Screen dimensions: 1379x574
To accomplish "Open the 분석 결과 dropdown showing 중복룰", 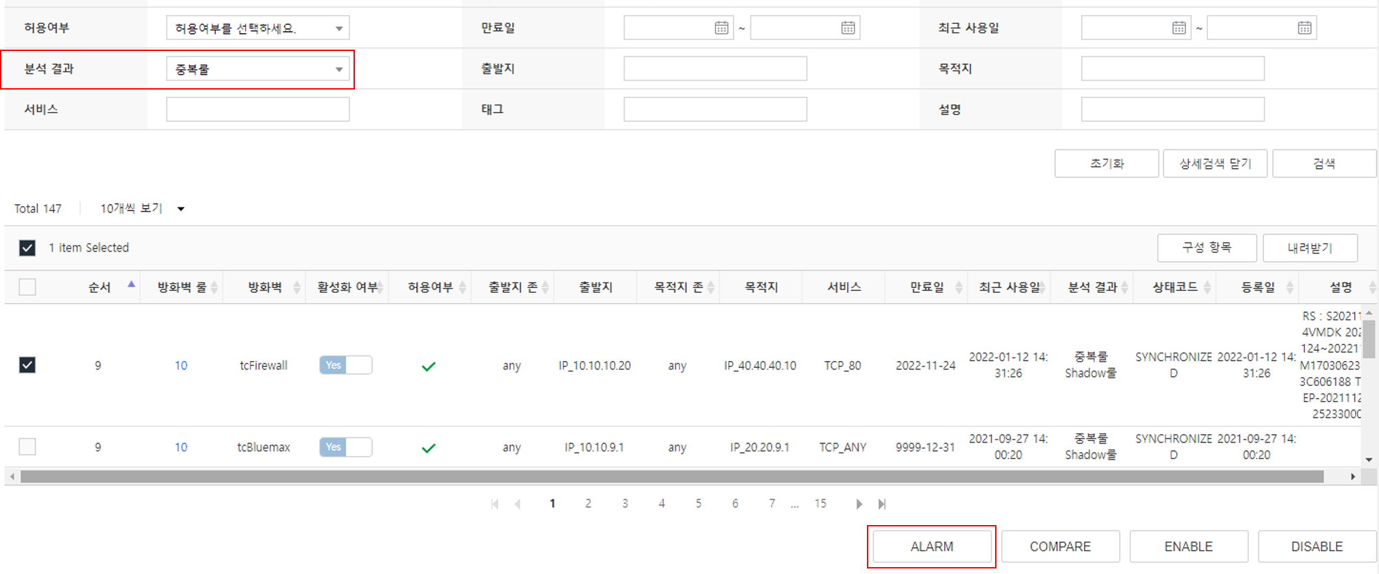I will tap(258, 69).
